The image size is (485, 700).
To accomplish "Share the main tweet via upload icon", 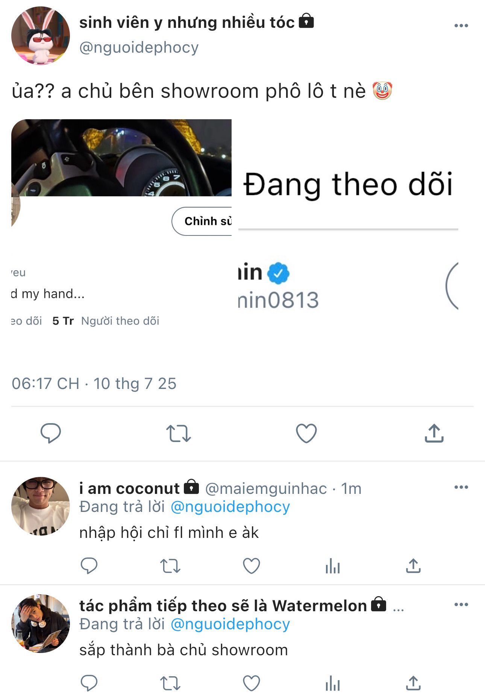I will [434, 433].
